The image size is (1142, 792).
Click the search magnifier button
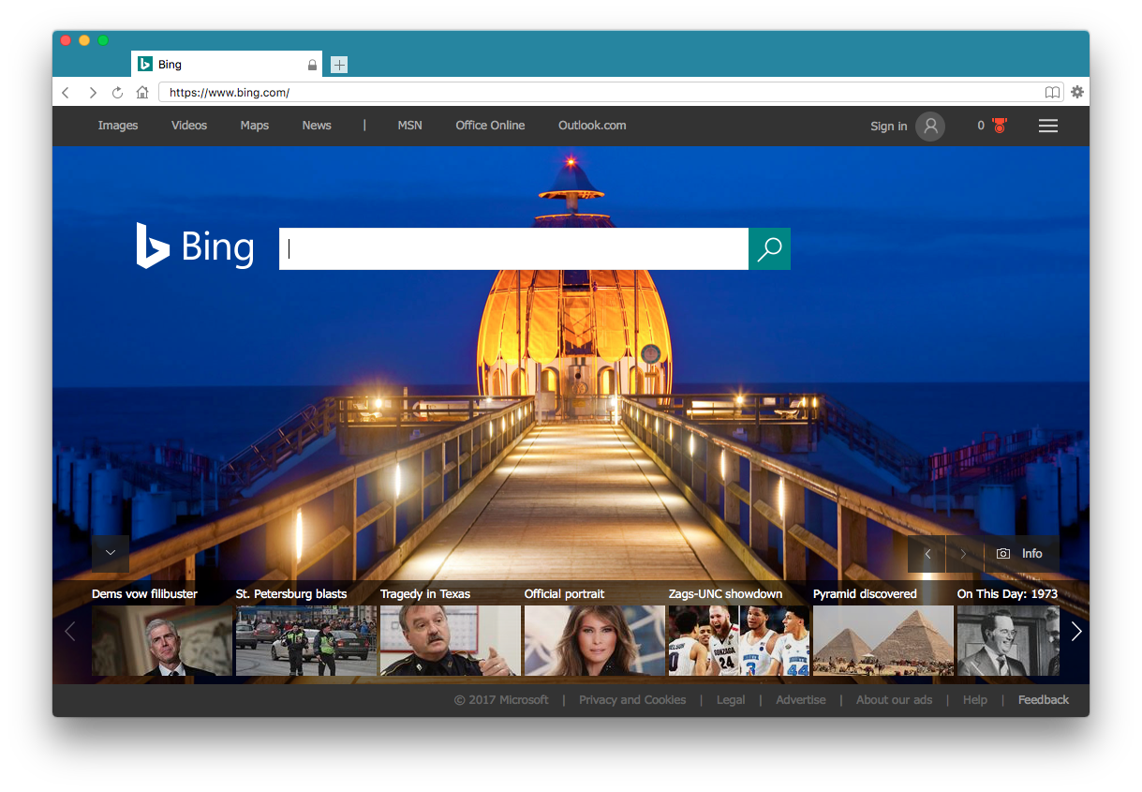coord(769,248)
